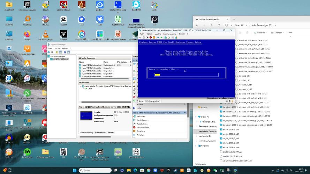Click the Suche taskbar search box

tap(92, 170)
